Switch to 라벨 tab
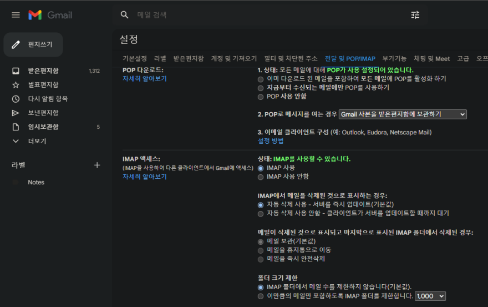 pos(160,59)
